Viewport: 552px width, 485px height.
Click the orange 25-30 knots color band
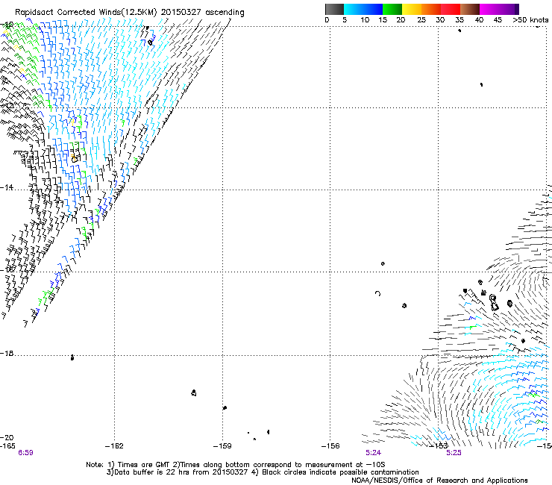pyautogui.click(x=431, y=9)
